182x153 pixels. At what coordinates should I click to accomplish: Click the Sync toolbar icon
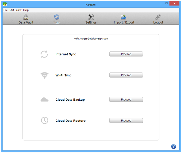(57, 17)
